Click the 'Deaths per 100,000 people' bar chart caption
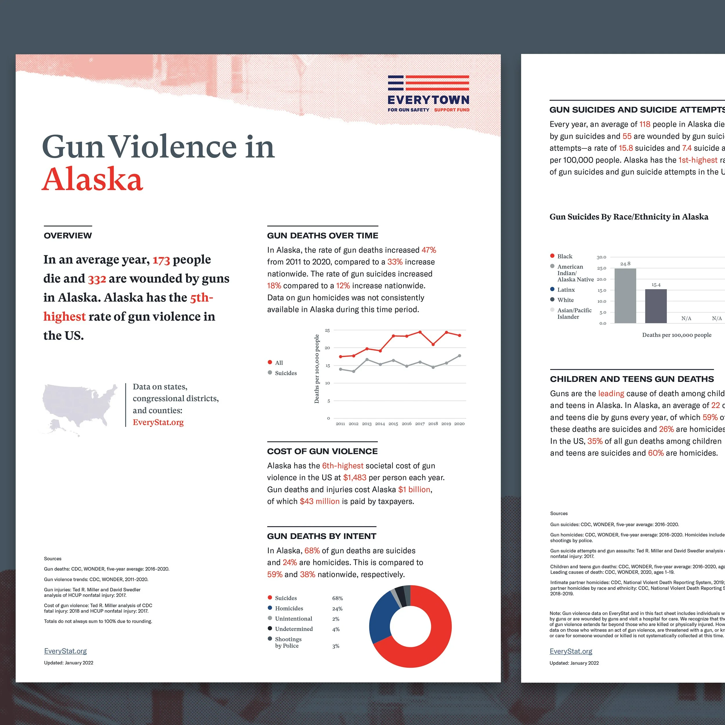The image size is (725, 725). (677, 335)
